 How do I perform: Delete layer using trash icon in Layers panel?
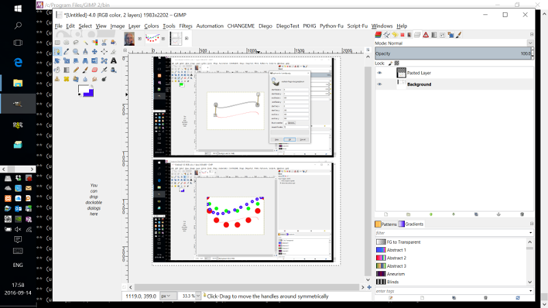pos(522,214)
